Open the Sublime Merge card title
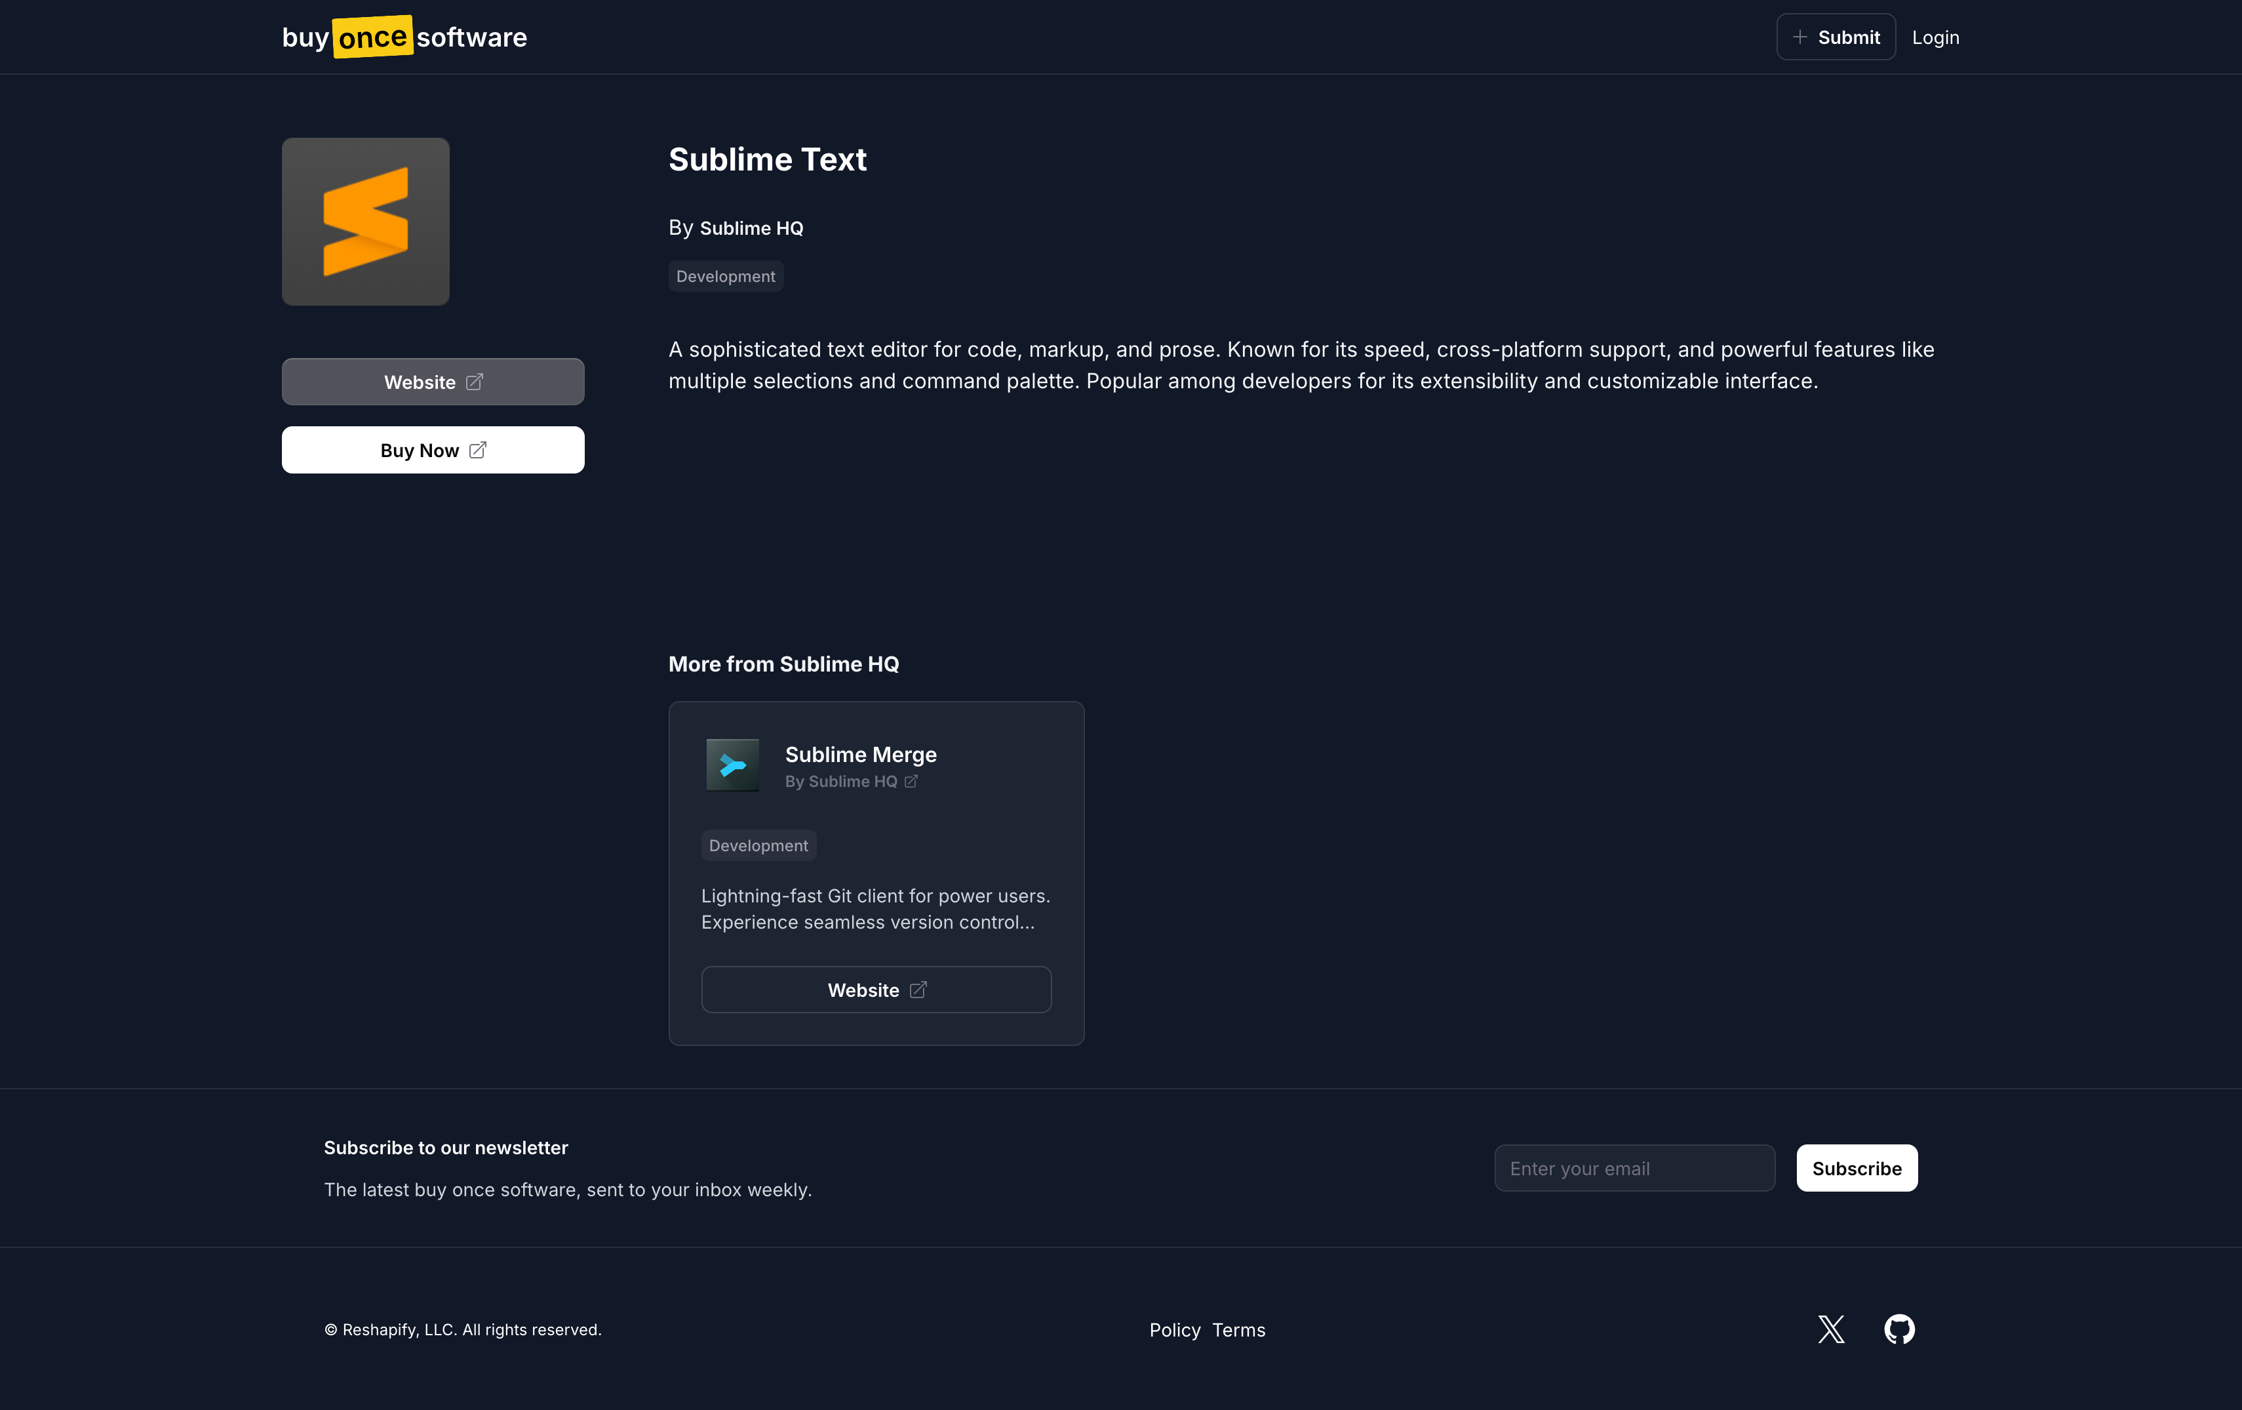 coord(860,754)
